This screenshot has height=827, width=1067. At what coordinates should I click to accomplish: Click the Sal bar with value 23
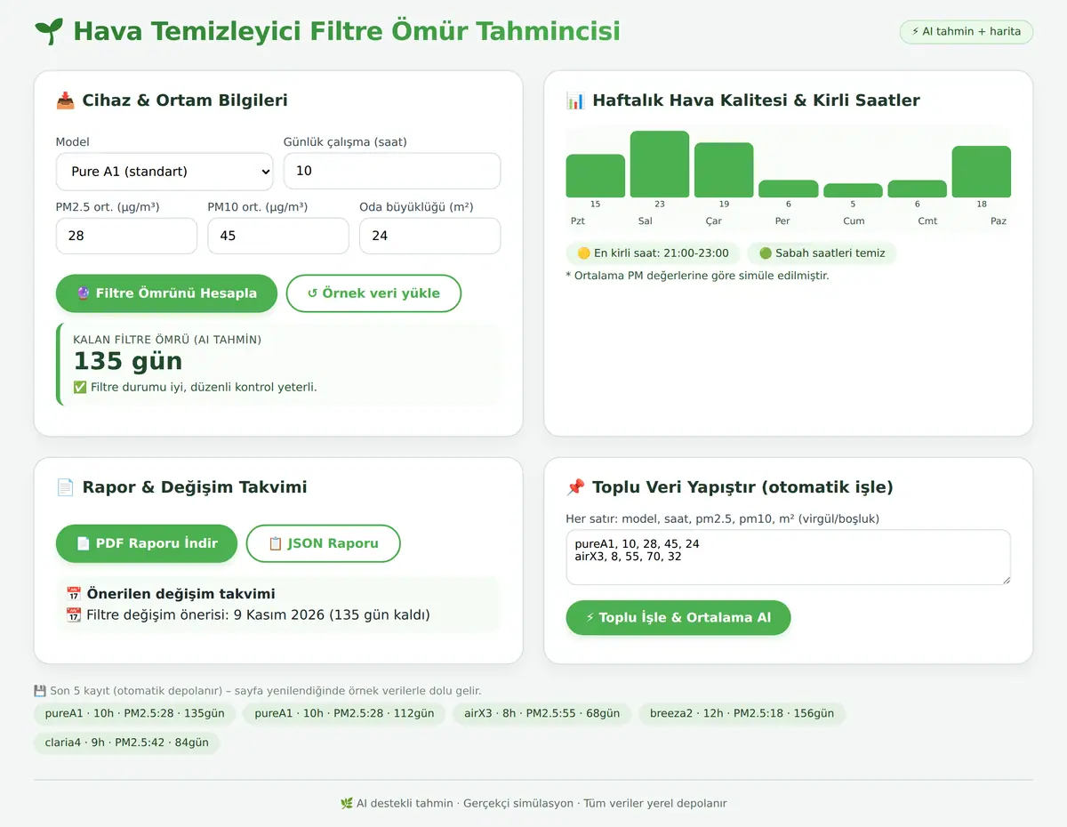pos(660,165)
